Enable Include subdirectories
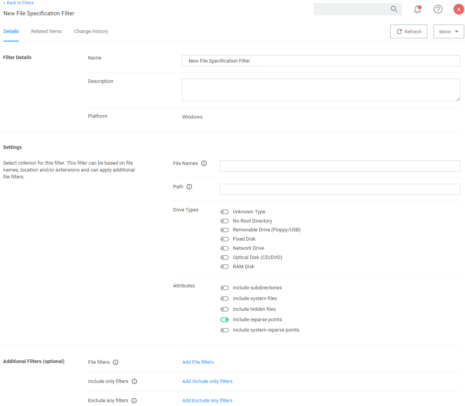Screen dimensions: 465x406 [225, 288]
